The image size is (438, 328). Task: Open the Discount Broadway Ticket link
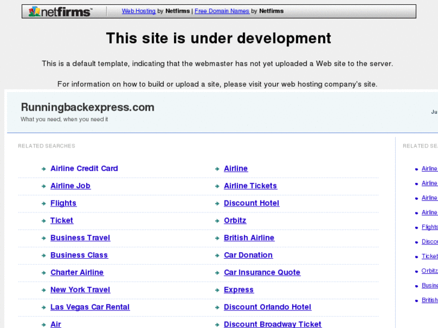click(273, 324)
